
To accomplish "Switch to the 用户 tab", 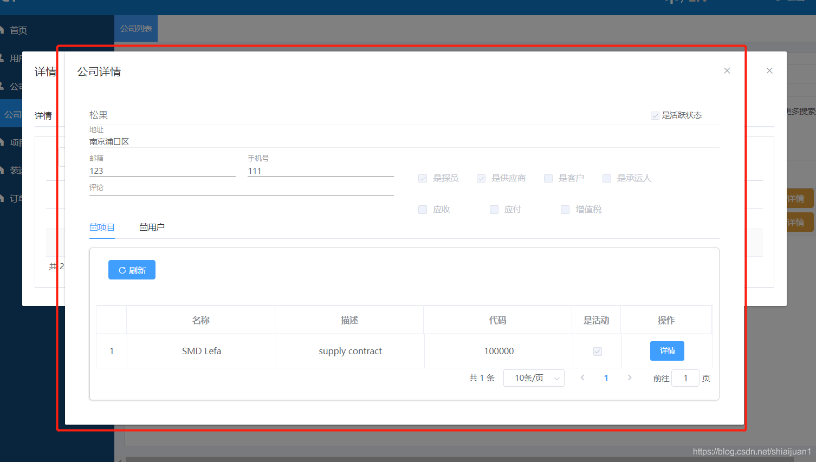I will pyautogui.click(x=152, y=227).
